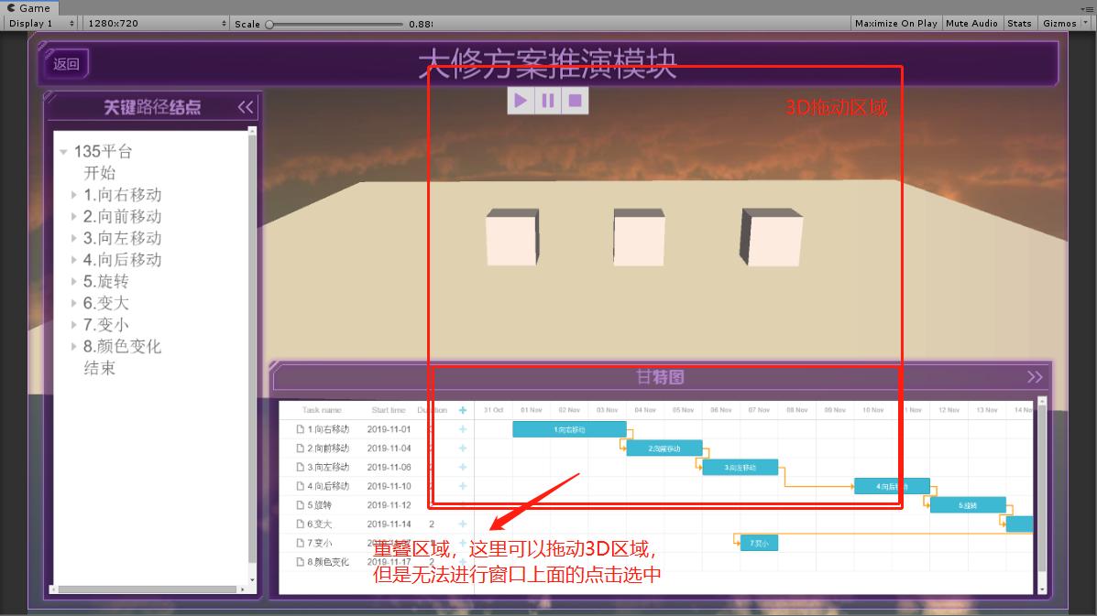1097x616 pixels.
Task: Expand the 8.颜色变化 tree node
Action: tap(73, 346)
